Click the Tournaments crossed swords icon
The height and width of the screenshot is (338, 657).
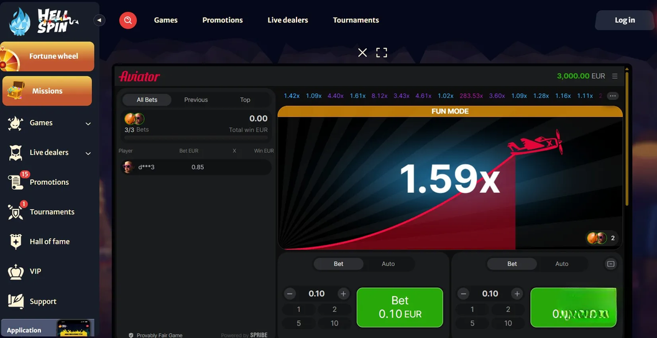click(16, 212)
